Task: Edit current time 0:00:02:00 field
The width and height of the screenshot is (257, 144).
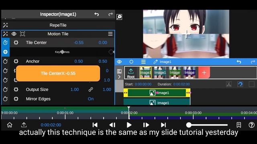Action: click(x=51, y=125)
